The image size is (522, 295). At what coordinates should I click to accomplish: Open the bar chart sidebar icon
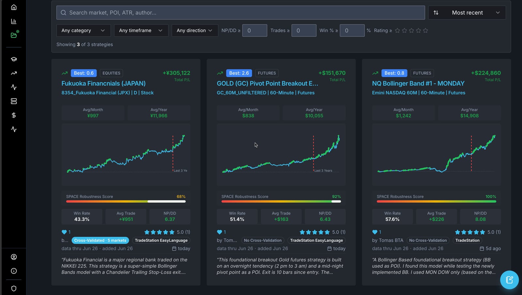pyautogui.click(x=14, y=21)
